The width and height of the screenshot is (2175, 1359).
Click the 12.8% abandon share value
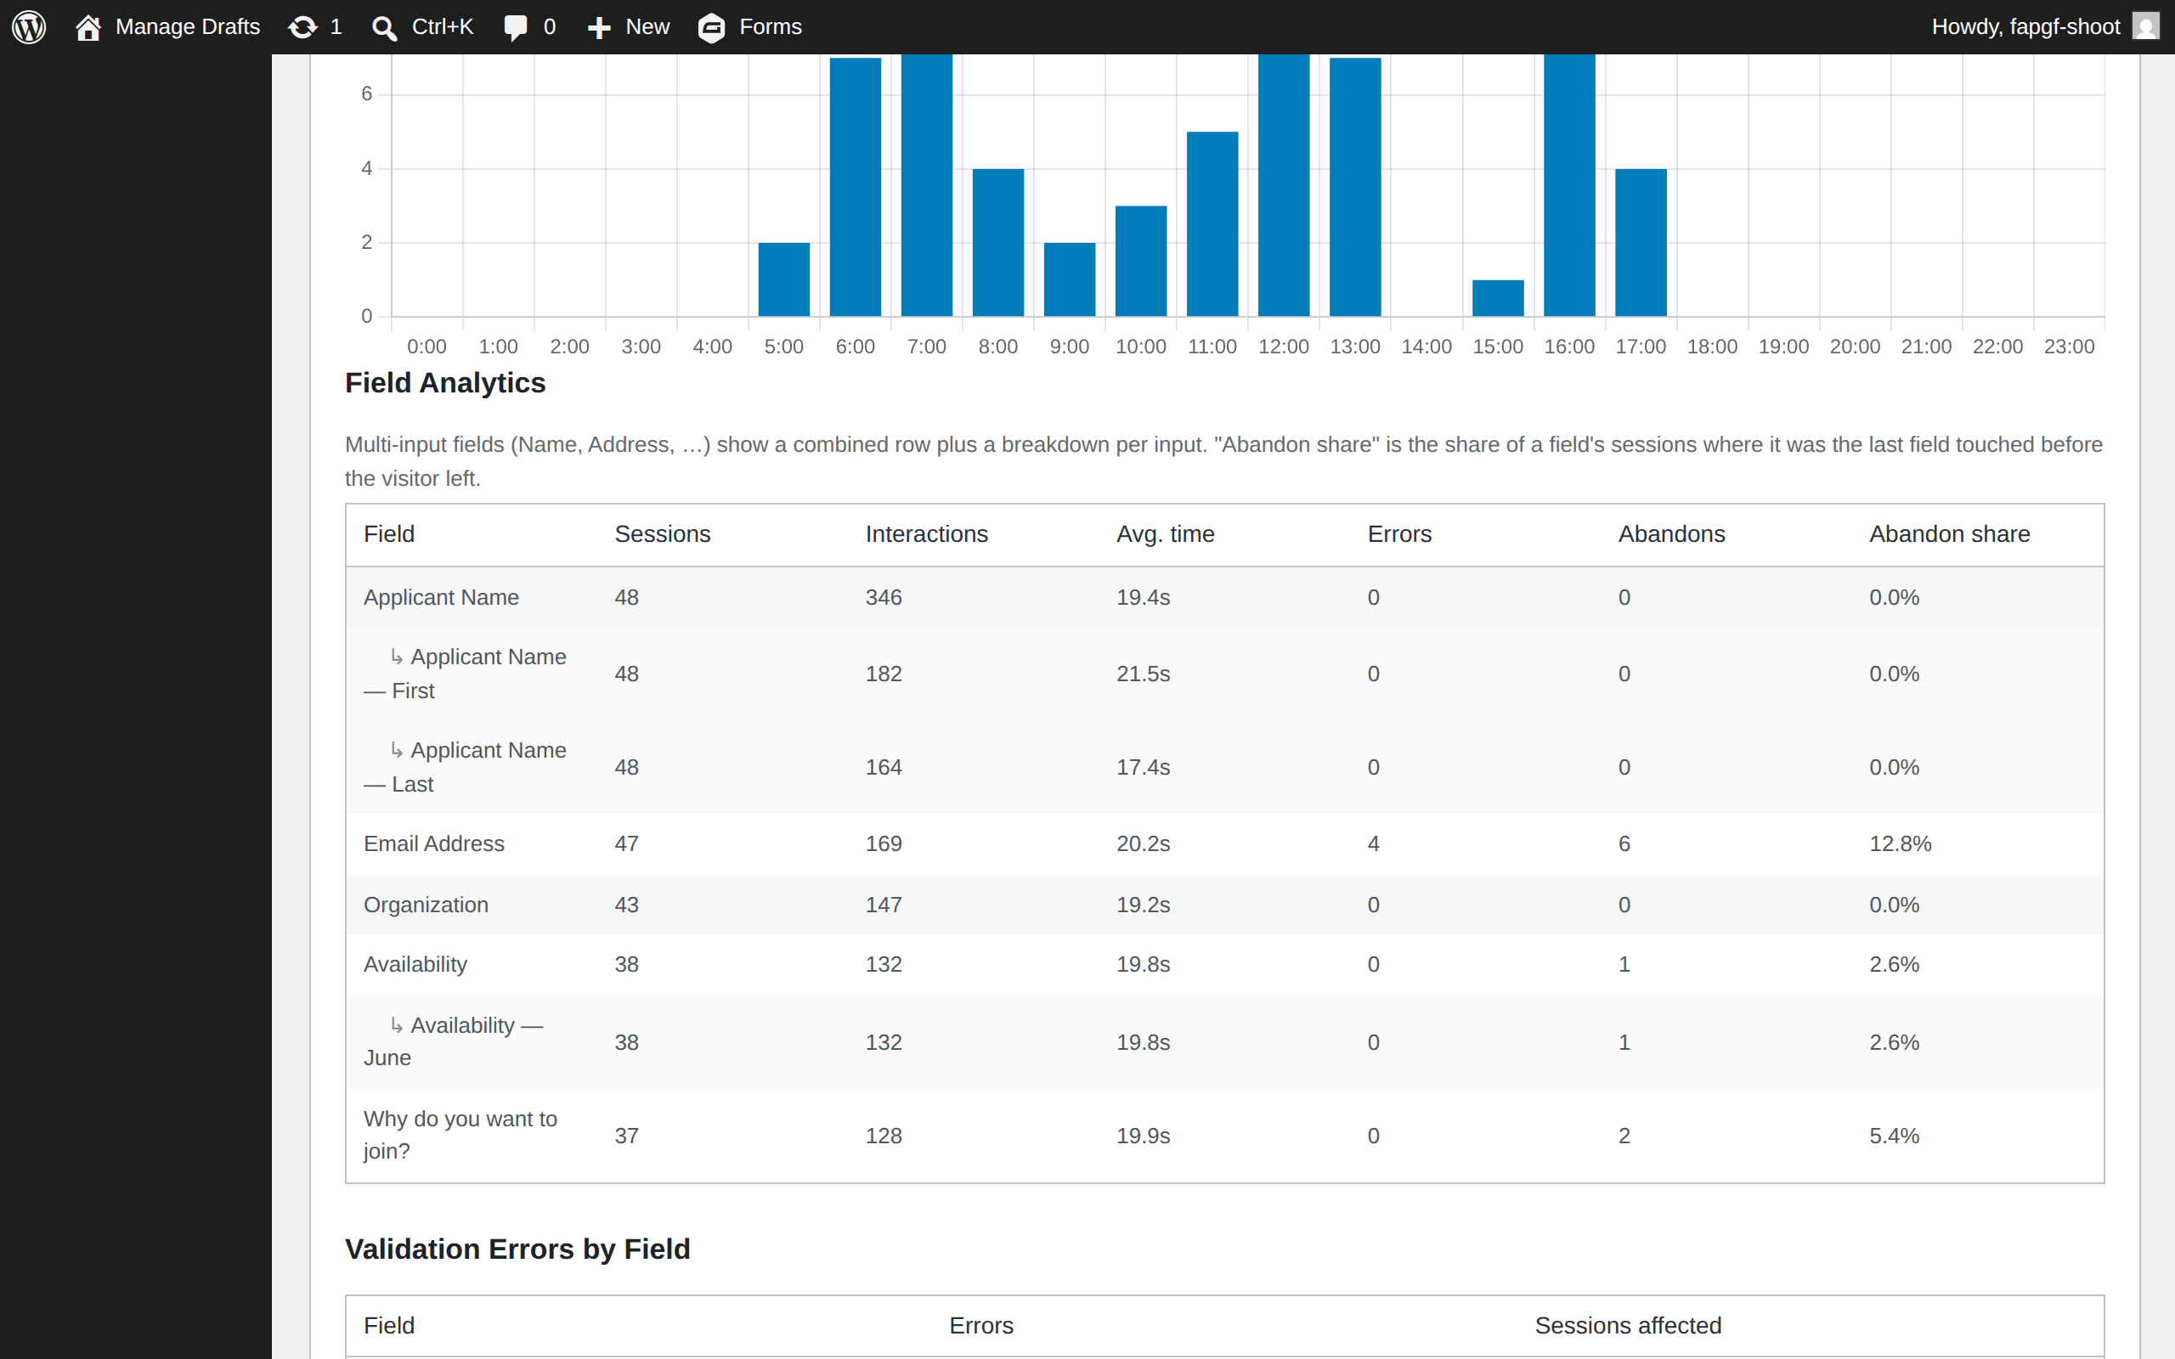[x=1900, y=843]
